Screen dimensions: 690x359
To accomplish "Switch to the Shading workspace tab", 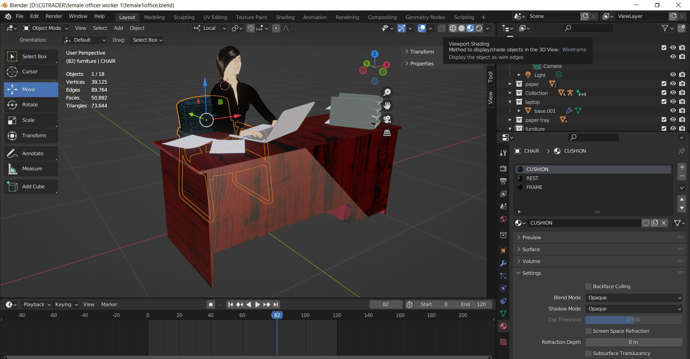I will coord(285,17).
